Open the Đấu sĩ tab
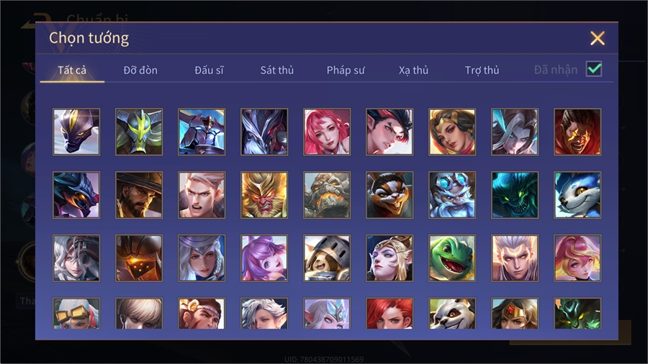This screenshot has width=648, height=364. [209, 70]
